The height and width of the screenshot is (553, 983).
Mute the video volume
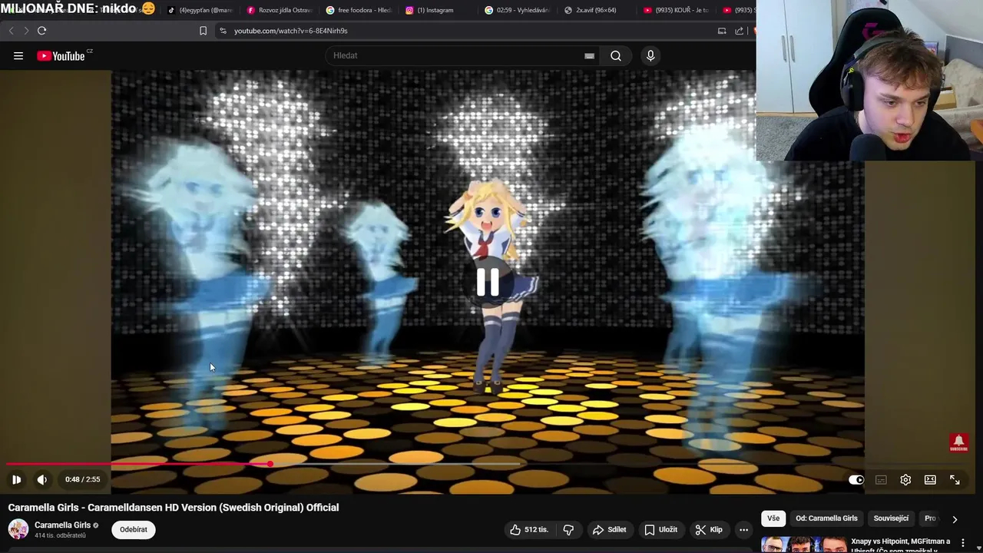[x=42, y=479]
